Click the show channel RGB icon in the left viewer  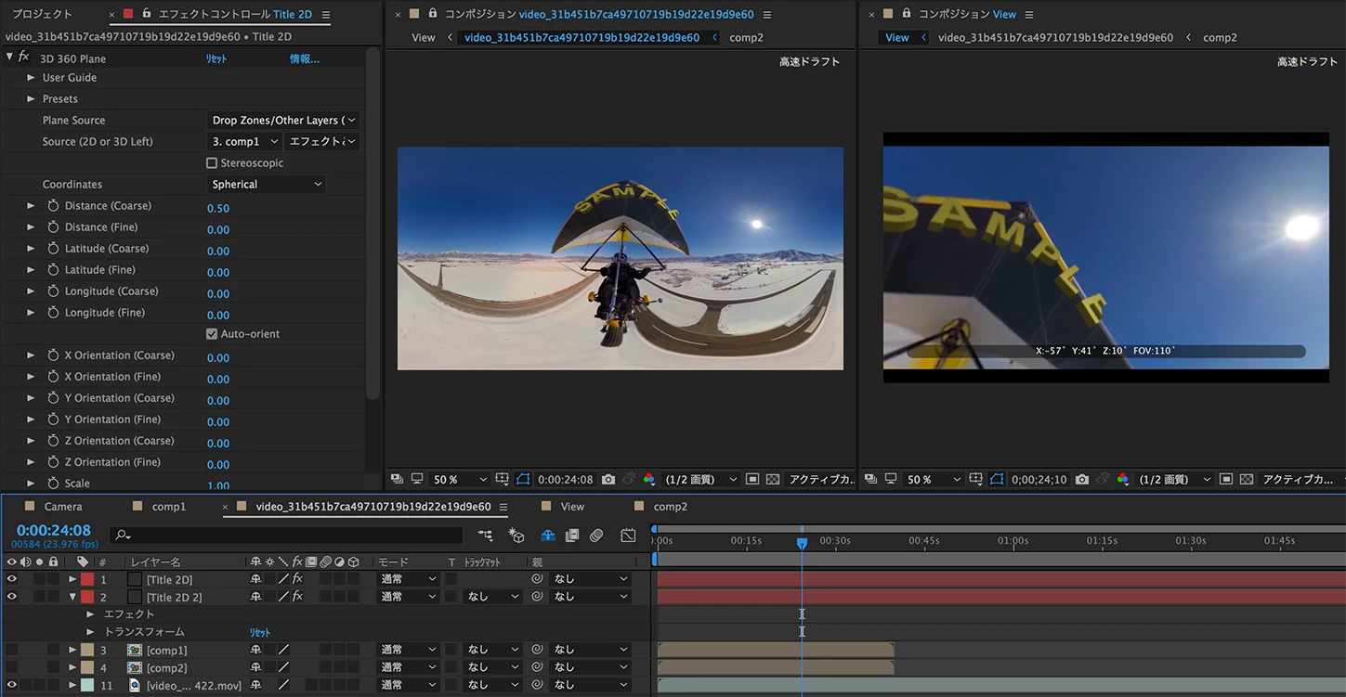[x=648, y=480]
